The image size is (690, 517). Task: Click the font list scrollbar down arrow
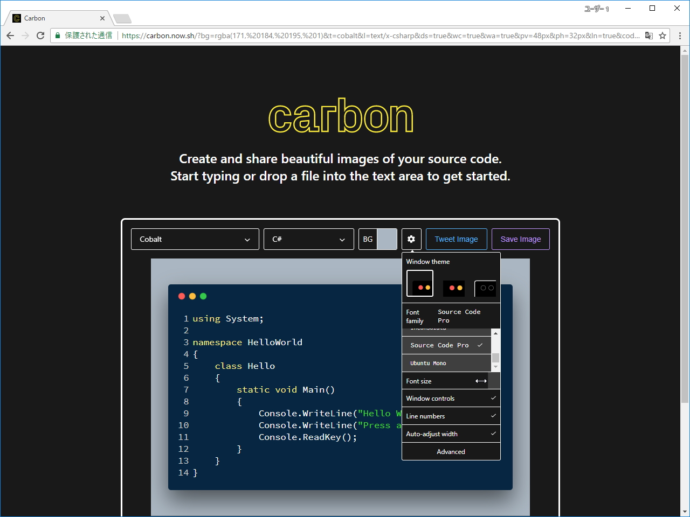(x=496, y=367)
